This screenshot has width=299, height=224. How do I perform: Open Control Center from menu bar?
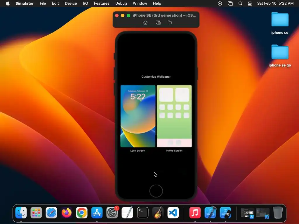[x=250, y=3]
